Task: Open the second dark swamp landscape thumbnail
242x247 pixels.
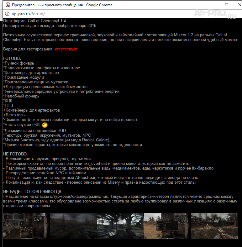Action: coord(74,226)
